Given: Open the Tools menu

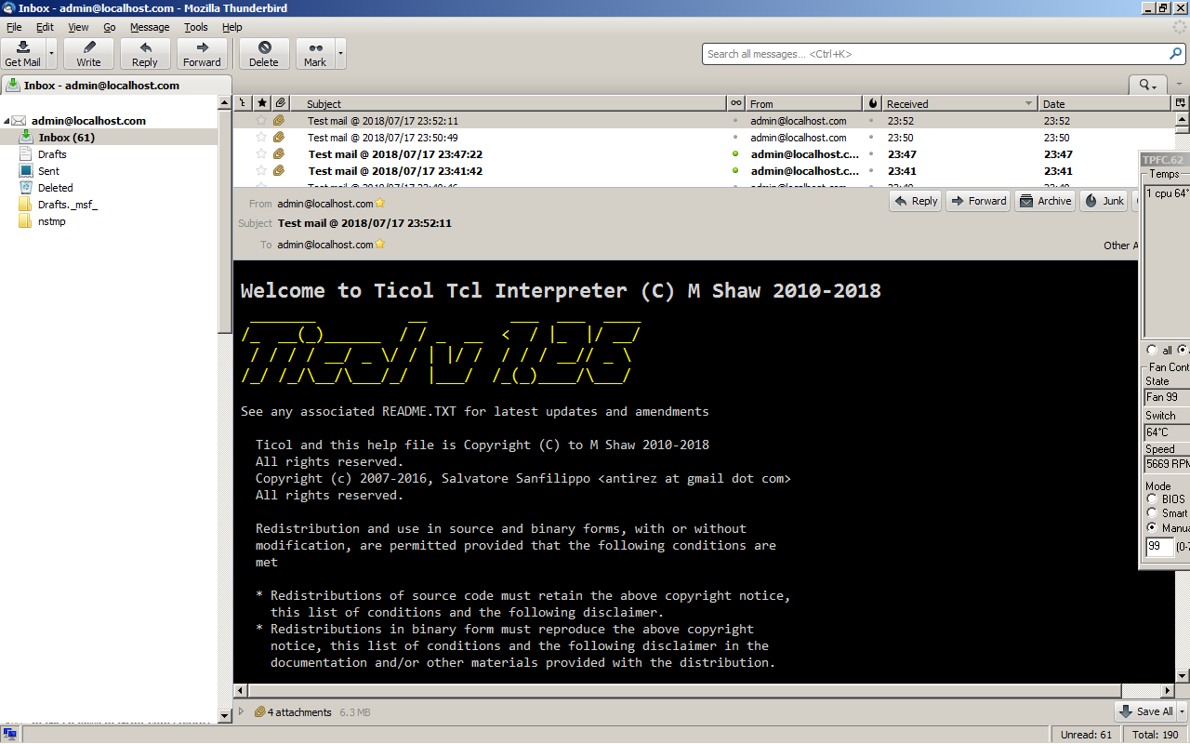Looking at the screenshot, I should click(x=196, y=27).
